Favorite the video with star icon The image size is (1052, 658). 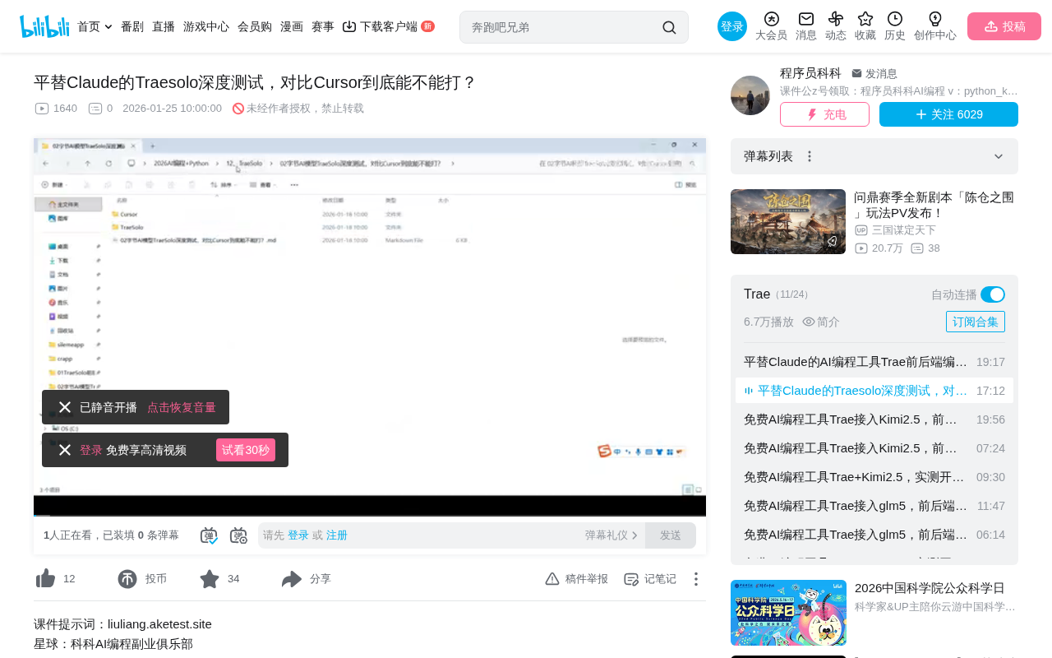(210, 579)
